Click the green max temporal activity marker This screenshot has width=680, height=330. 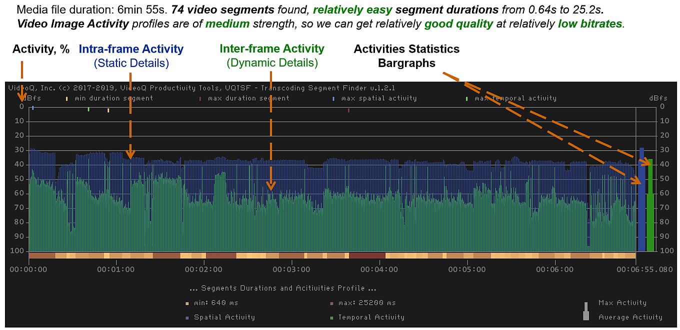[x=88, y=109]
